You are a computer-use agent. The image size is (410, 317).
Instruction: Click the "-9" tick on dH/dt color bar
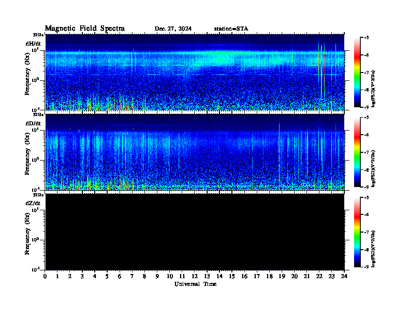(x=367, y=107)
